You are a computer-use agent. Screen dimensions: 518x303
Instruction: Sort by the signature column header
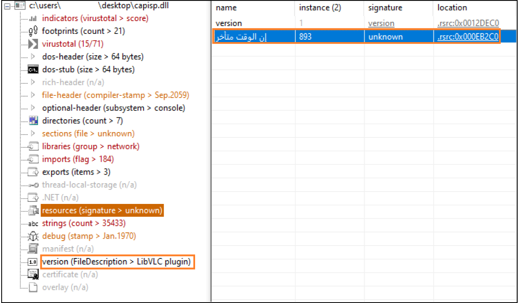pyautogui.click(x=384, y=8)
